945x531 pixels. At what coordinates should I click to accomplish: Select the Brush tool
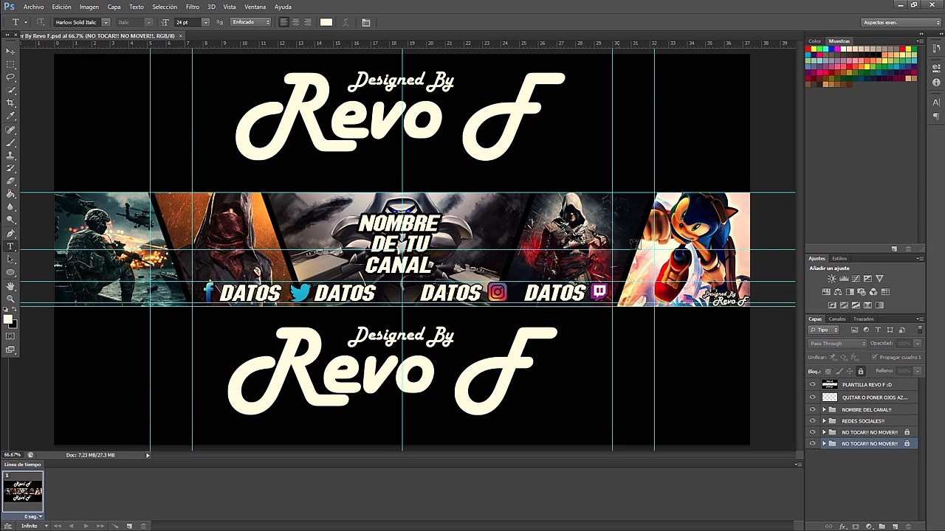(x=10, y=142)
